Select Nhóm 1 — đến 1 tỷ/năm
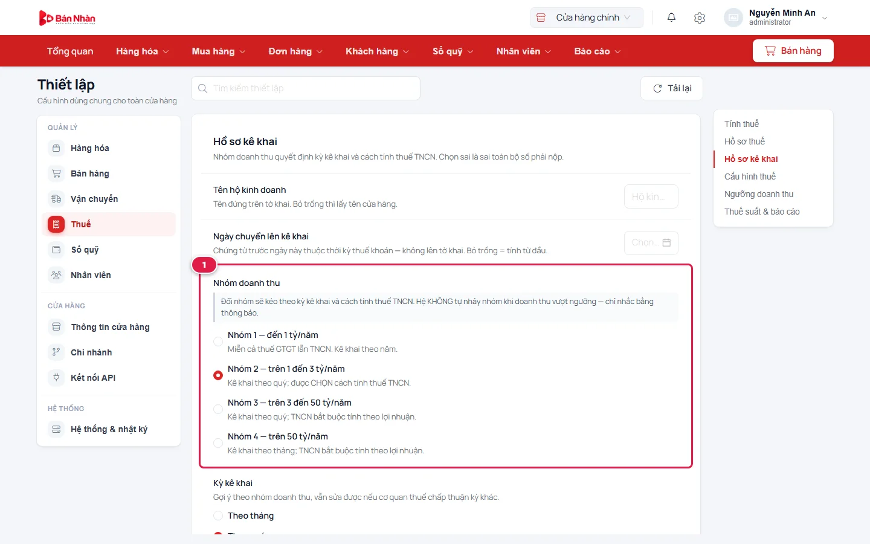870x544 pixels. click(218, 342)
